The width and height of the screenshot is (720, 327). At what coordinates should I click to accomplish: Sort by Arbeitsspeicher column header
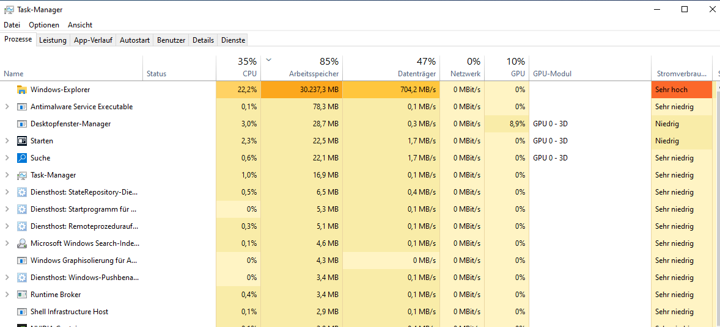pyautogui.click(x=302, y=68)
